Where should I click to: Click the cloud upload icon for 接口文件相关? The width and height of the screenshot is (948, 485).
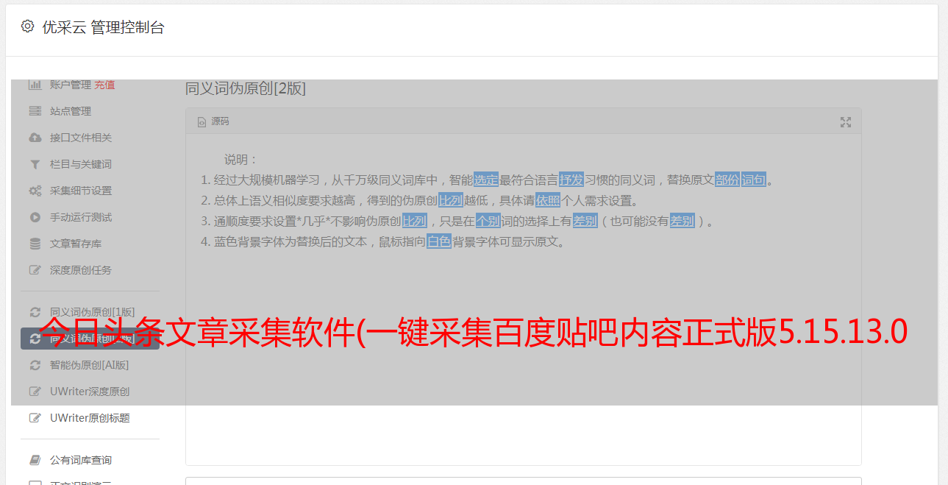[35, 138]
